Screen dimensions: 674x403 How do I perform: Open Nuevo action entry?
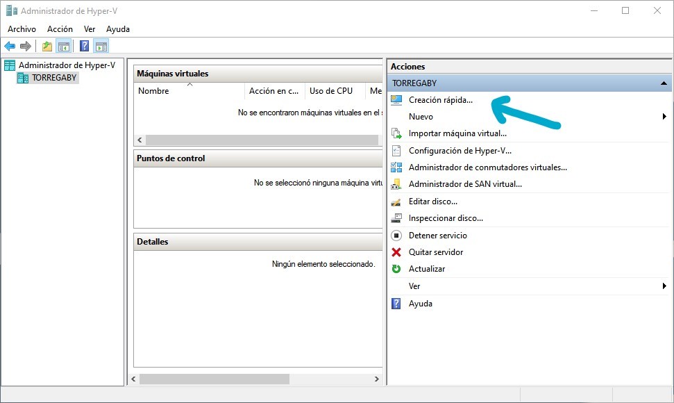pyautogui.click(x=421, y=117)
